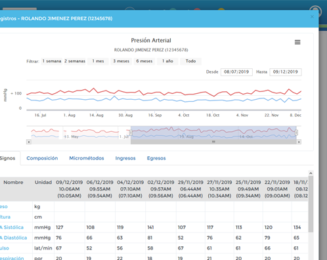Click the Desde date field 08/07/2019
327x260 pixels.
tap(236, 72)
